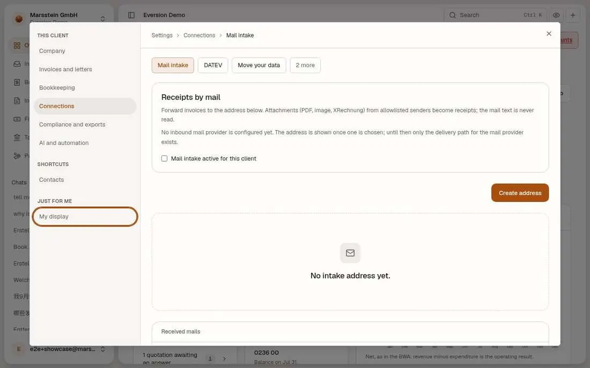
Task: Click the Receipts by mail heading
Action: pos(191,97)
